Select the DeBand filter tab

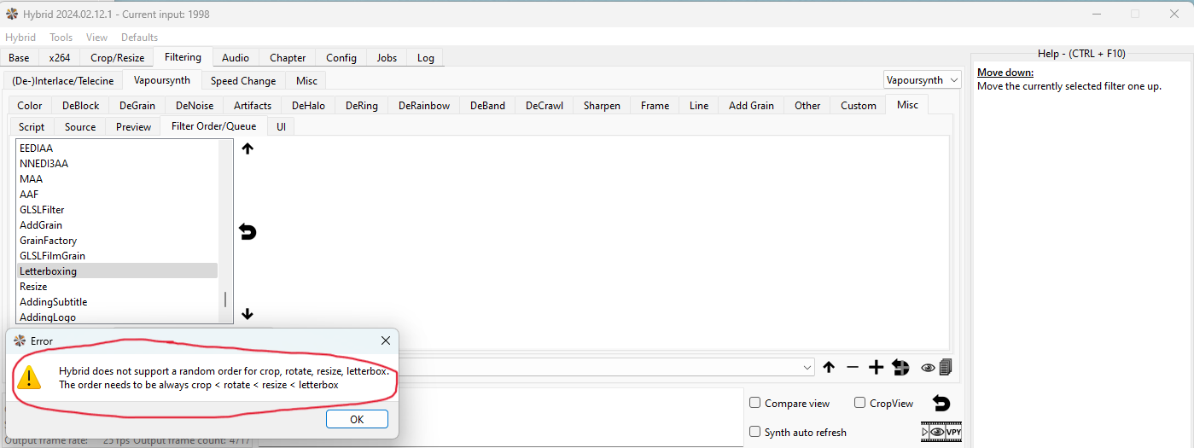pos(487,106)
